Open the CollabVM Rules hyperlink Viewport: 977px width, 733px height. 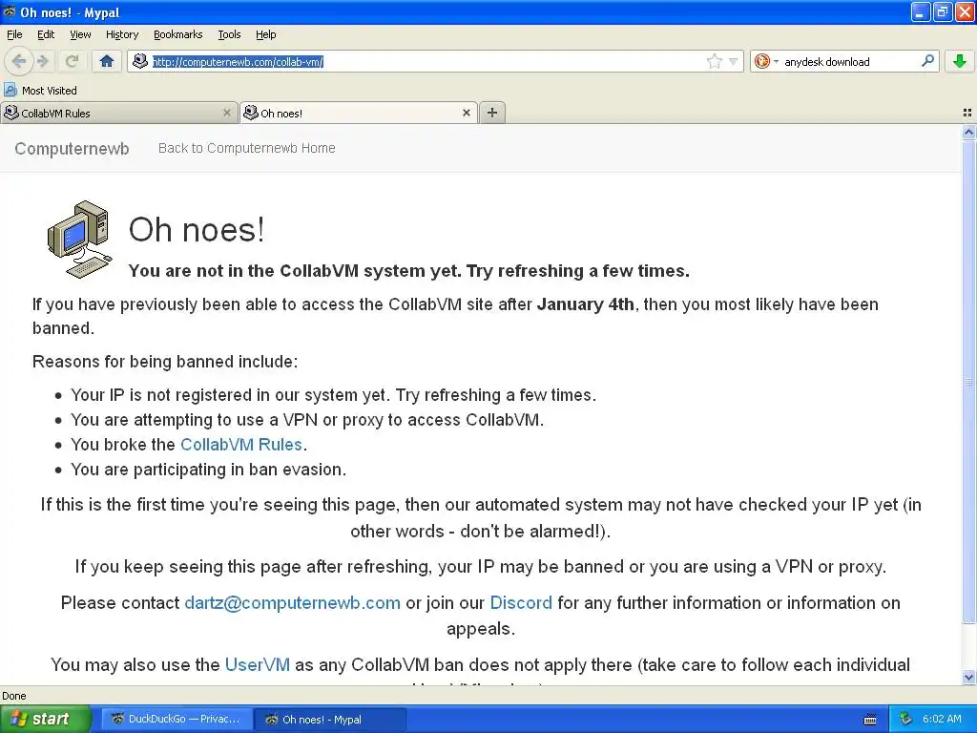[x=241, y=445]
